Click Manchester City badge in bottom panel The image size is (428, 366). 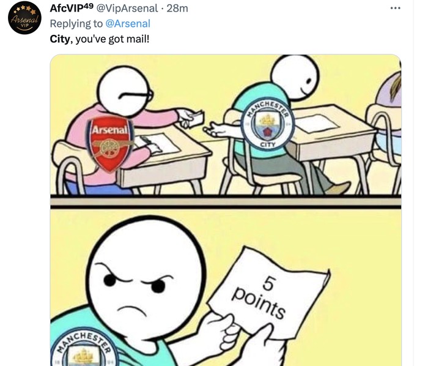[x=83, y=348]
